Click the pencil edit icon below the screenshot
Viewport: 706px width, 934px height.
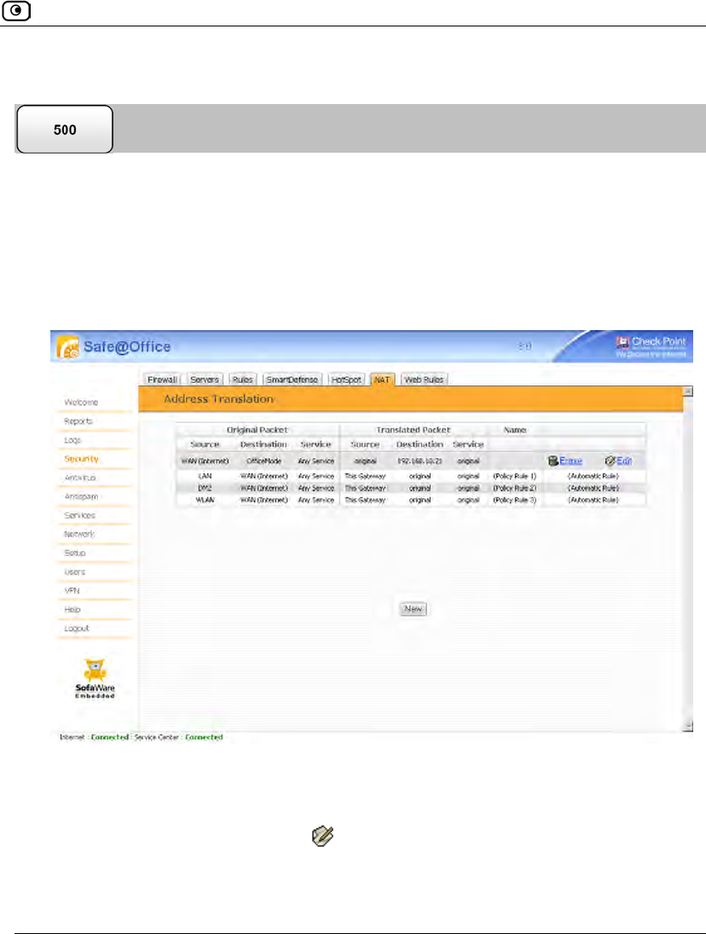pos(322,836)
